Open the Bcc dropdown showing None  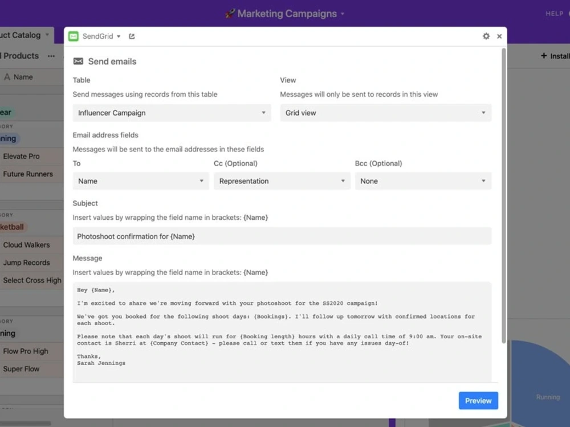[423, 181]
